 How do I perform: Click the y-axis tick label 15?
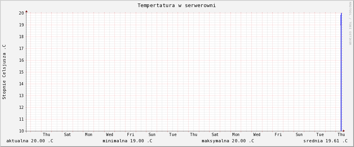pos(21,72)
